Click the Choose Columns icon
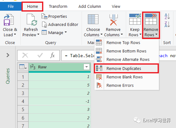Viewport: 176px width, 128px height. click(93, 19)
